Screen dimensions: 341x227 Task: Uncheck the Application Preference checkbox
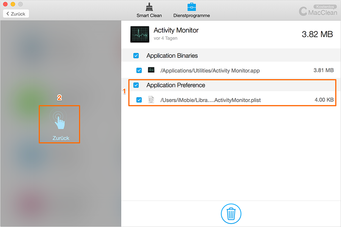coord(136,85)
